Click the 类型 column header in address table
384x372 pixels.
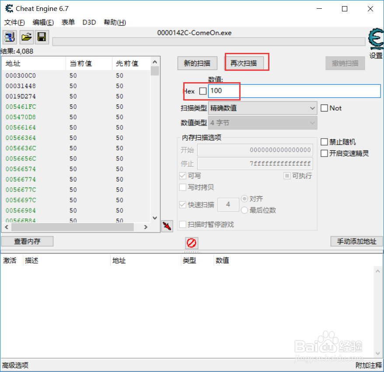point(197,261)
